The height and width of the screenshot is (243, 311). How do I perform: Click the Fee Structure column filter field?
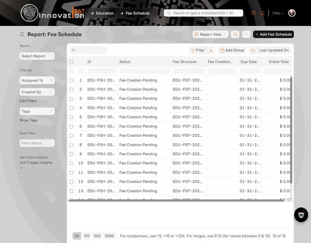point(189,71)
